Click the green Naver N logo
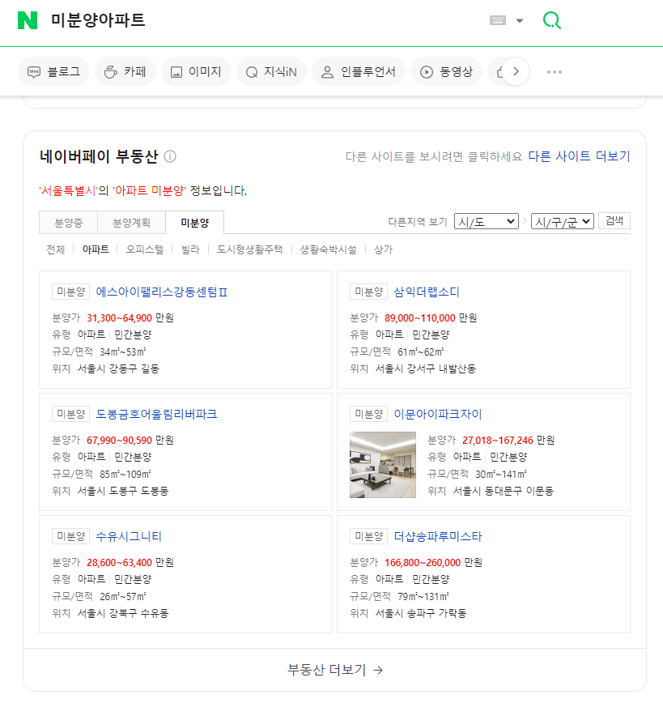 click(28, 20)
